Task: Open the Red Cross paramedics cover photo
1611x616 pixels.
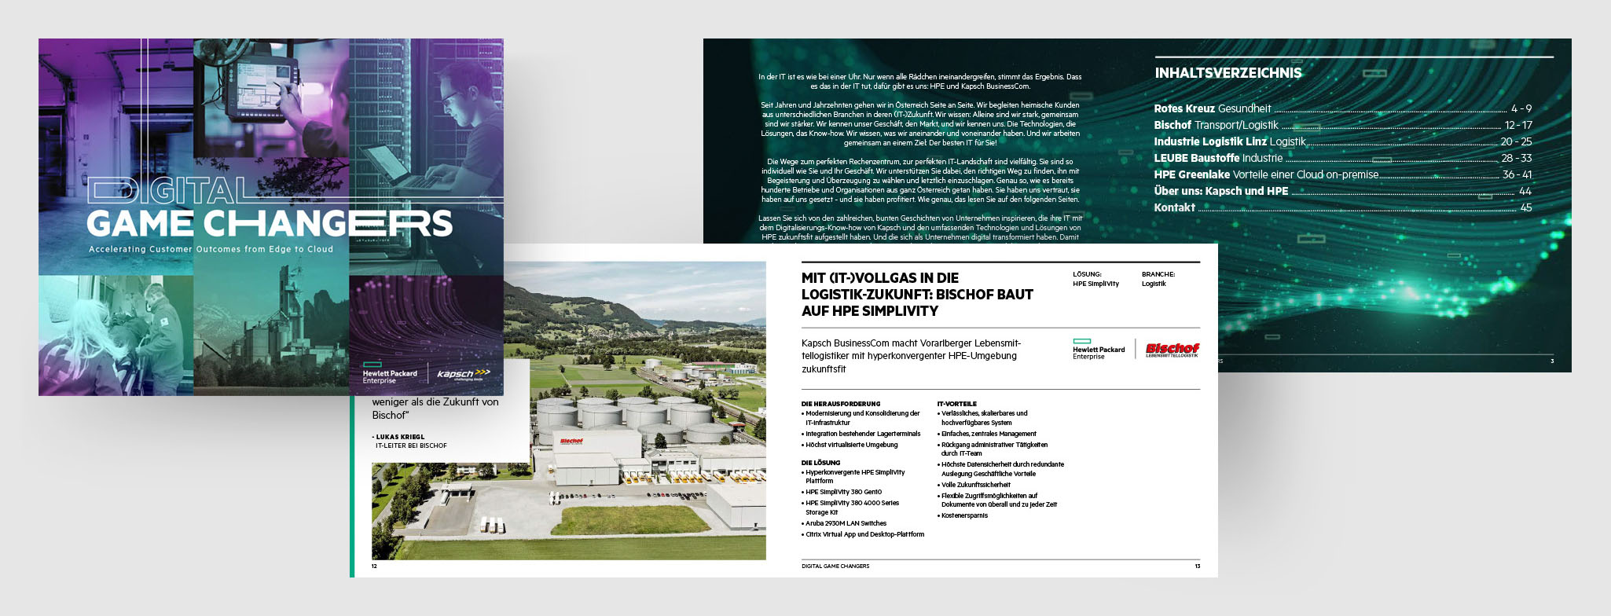Action: 116,335
